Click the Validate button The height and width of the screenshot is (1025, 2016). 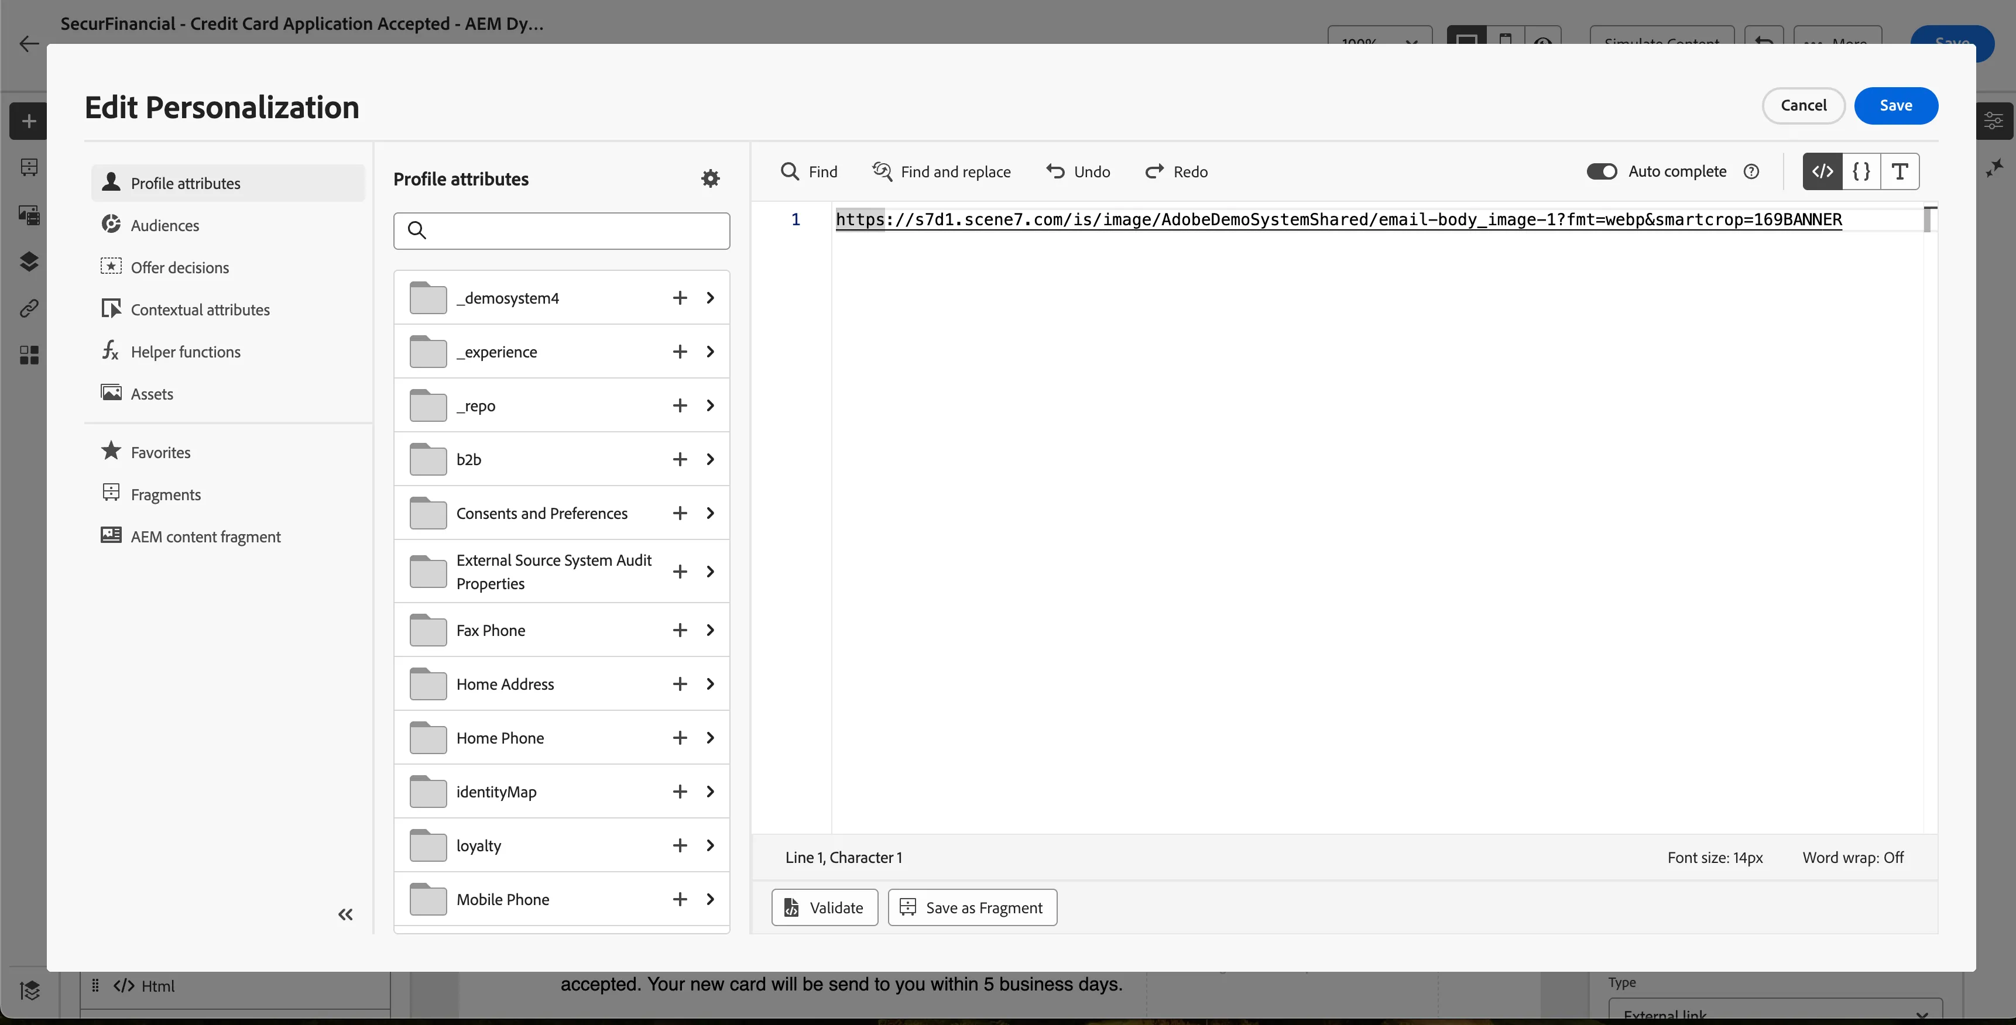tap(824, 907)
